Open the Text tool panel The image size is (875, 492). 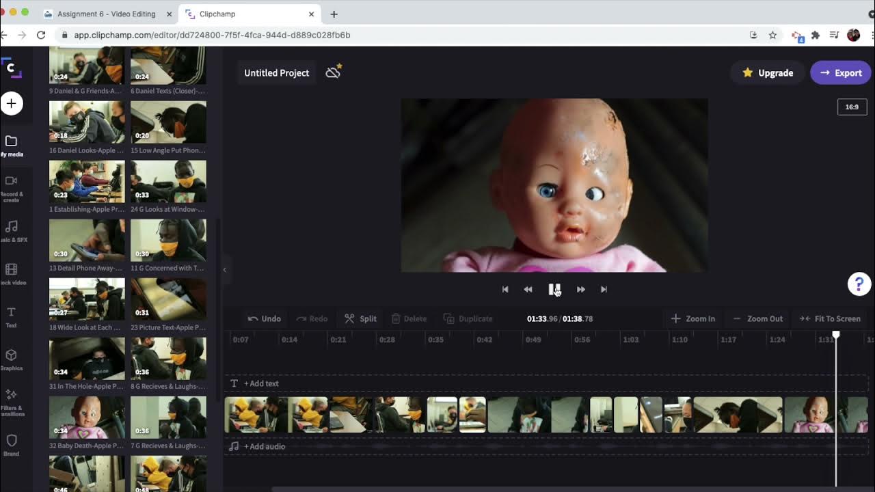point(12,317)
